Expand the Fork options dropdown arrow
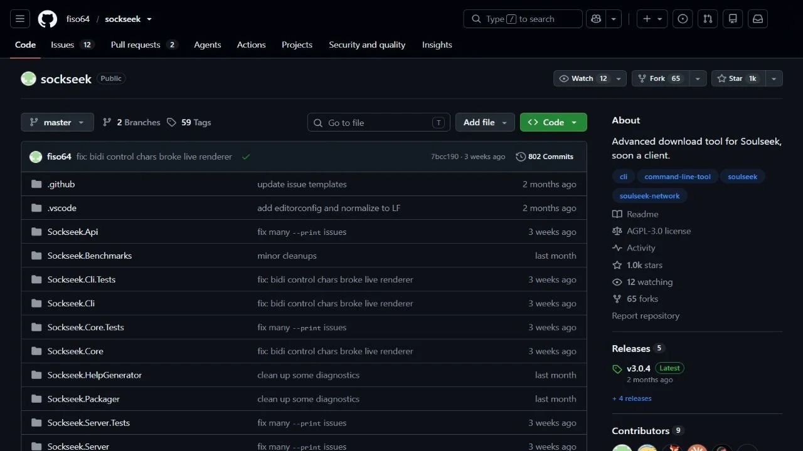The image size is (803, 451). pos(698,78)
